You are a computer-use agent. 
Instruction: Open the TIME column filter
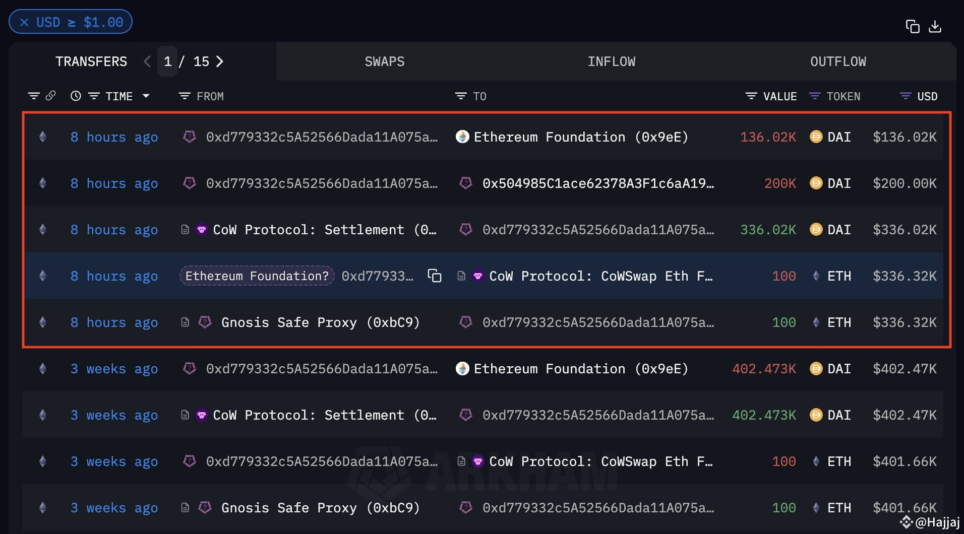[x=94, y=96]
